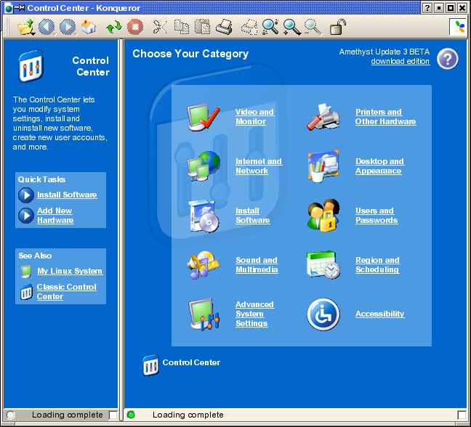Click the Up folder toolbar icon
Screen dimensions: 471x427
click(x=25, y=27)
